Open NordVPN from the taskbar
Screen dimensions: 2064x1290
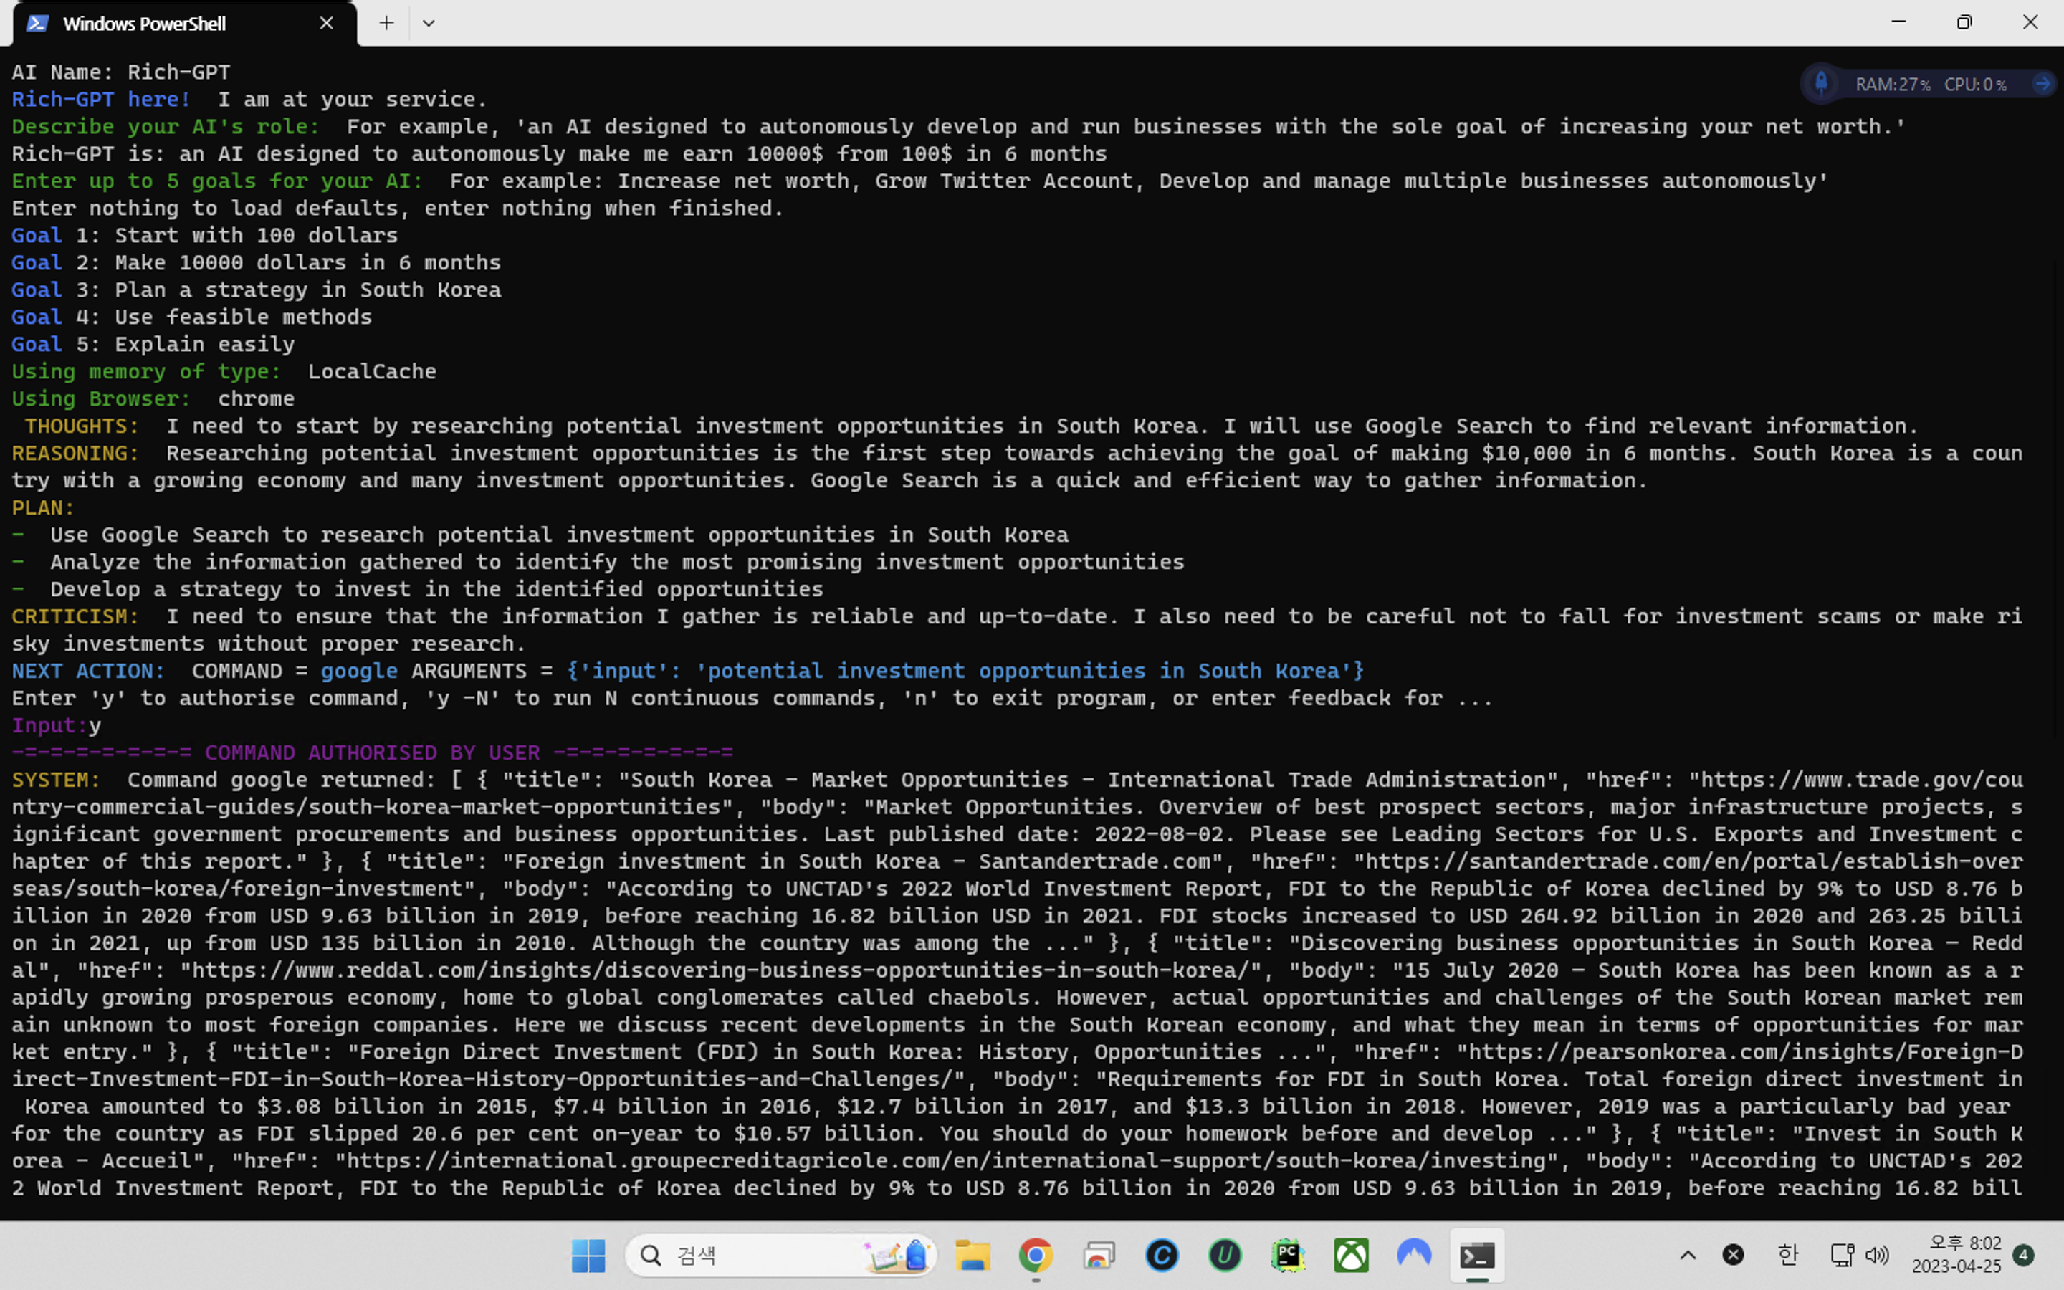(x=1414, y=1255)
